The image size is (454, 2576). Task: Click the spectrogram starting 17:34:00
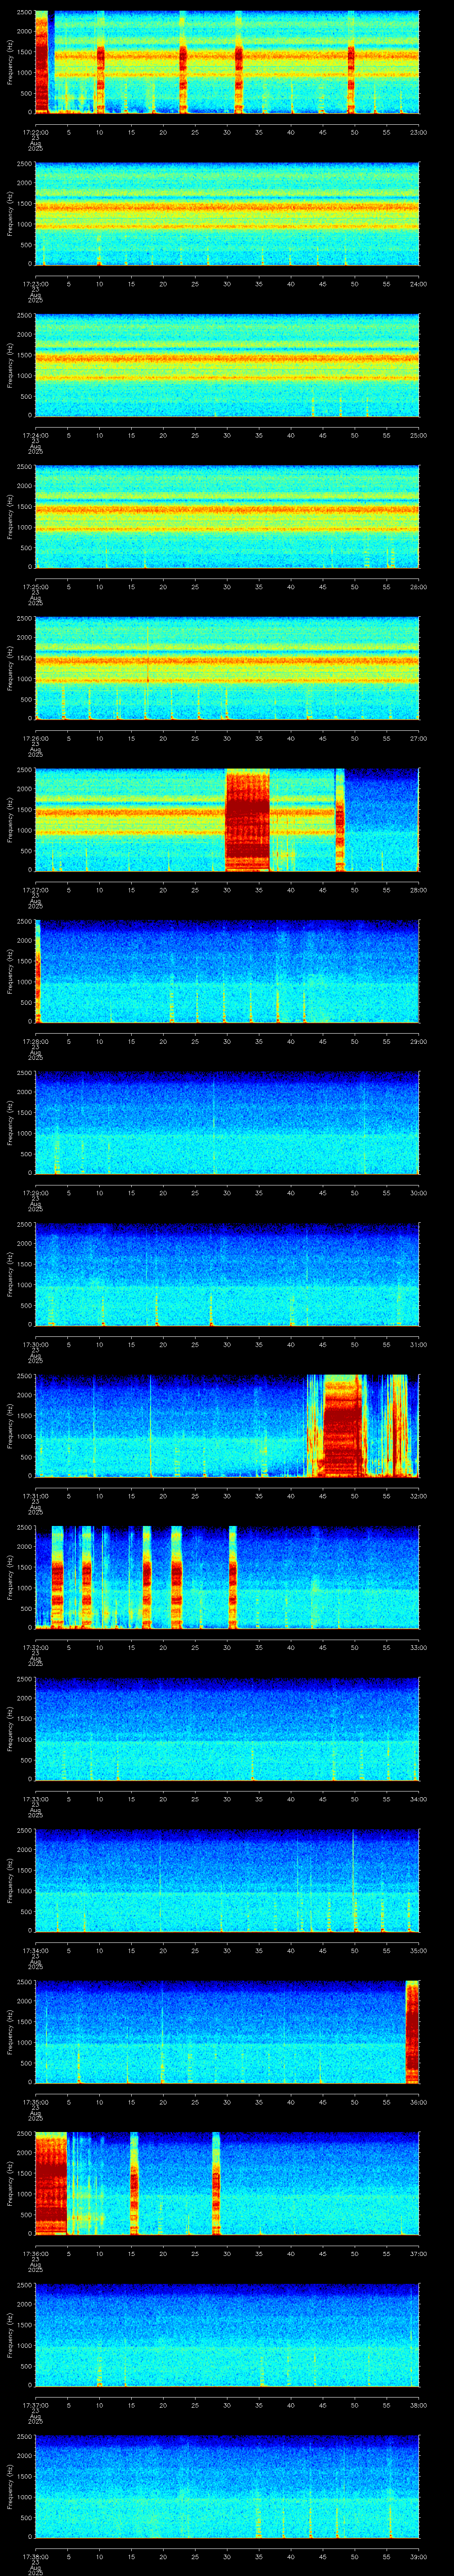(x=227, y=1880)
